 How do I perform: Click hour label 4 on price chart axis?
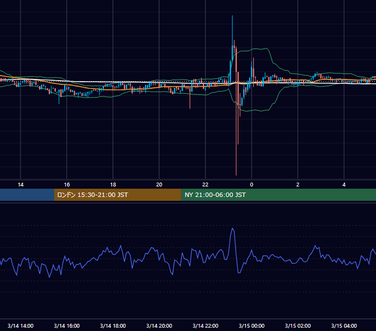click(344, 185)
